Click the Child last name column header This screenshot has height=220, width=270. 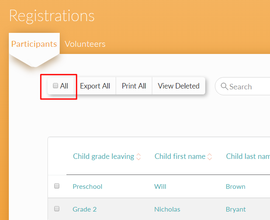(x=248, y=156)
